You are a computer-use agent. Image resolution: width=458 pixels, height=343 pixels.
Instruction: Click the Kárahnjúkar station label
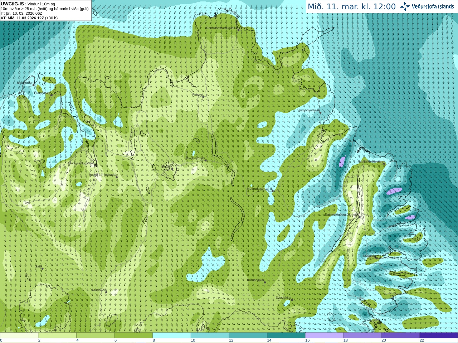pos(255,280)
